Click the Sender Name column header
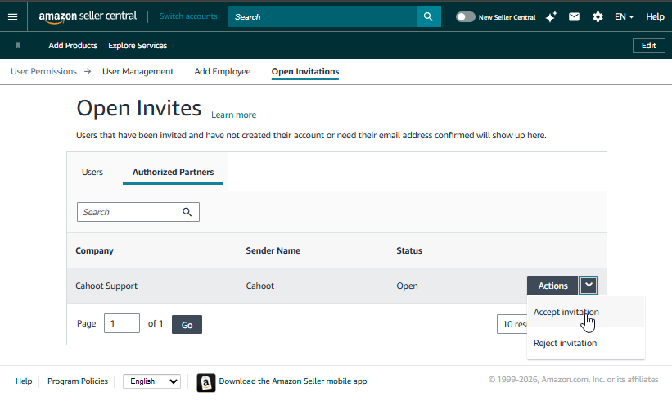 pyautogui.click(x=273, y=250)
